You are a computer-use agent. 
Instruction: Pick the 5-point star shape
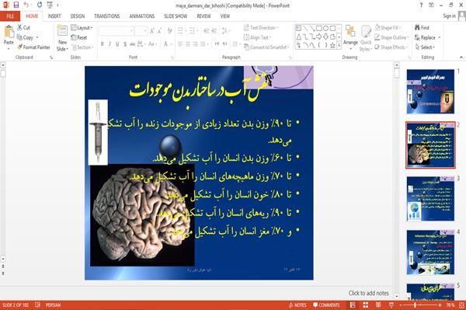click(x=332, y=46)
